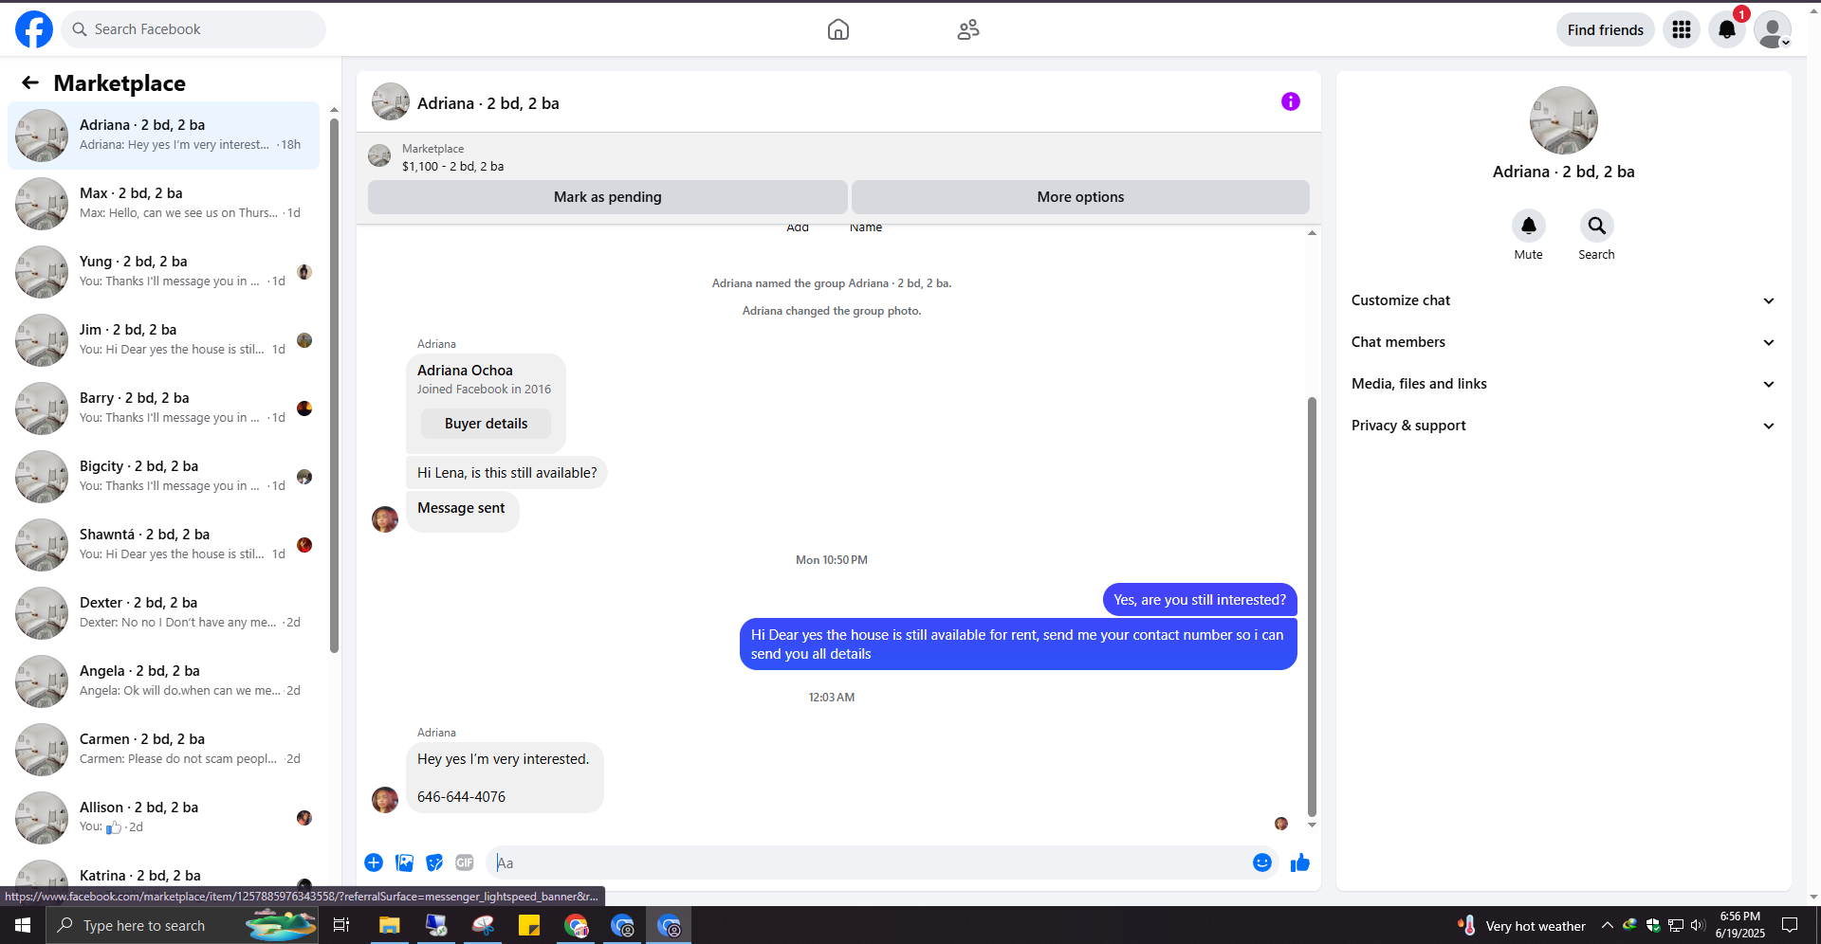
Task: Open the Adriana conversation in the list
Action: tap(164, 136)
